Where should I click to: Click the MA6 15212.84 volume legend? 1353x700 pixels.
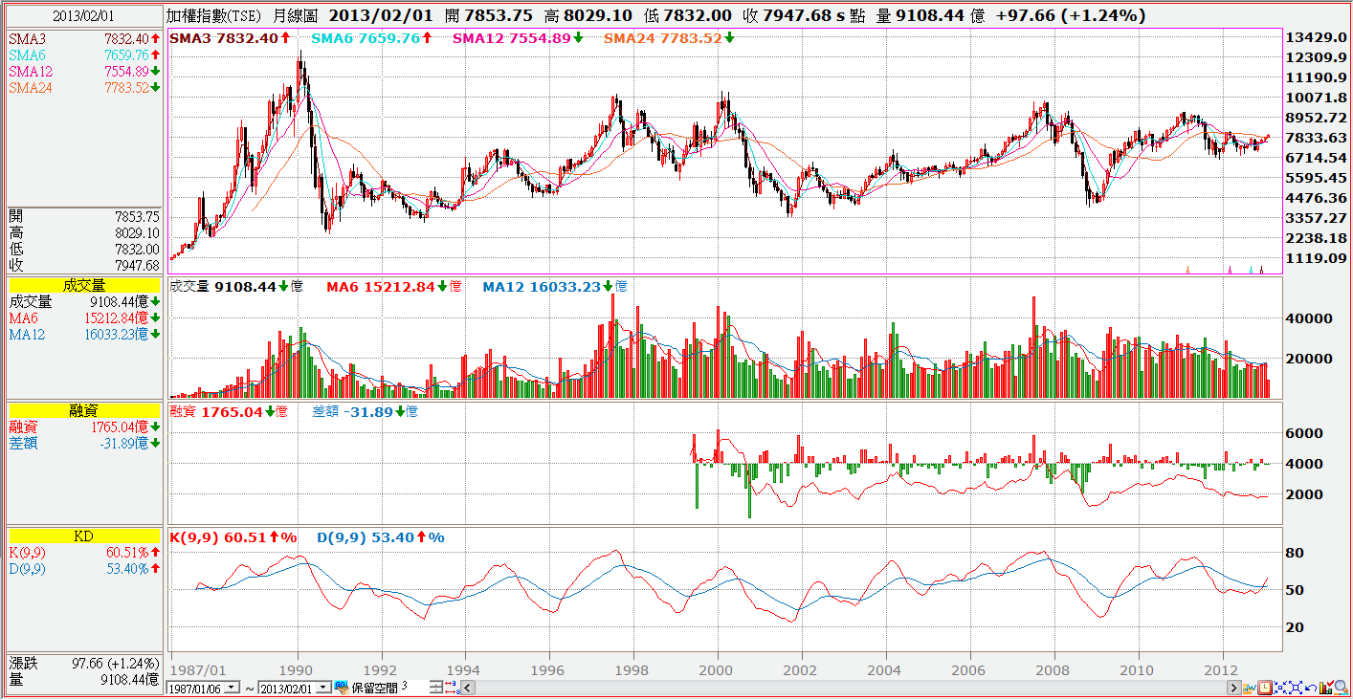click(394, 286)
